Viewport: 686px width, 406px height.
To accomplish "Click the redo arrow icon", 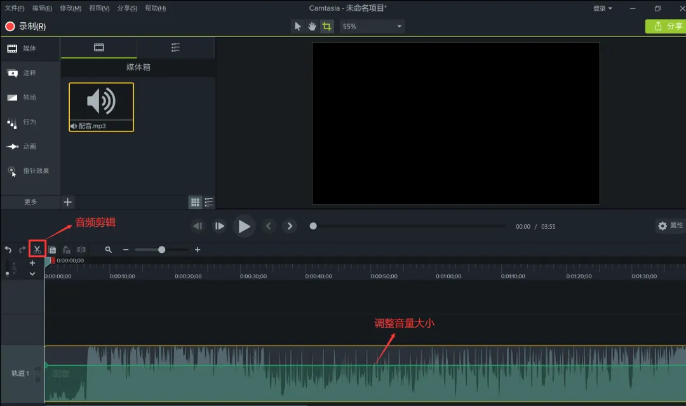I will coord(22,249).
